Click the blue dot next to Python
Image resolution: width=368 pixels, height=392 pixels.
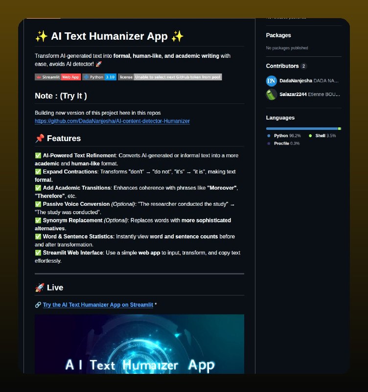click(269, 136)
